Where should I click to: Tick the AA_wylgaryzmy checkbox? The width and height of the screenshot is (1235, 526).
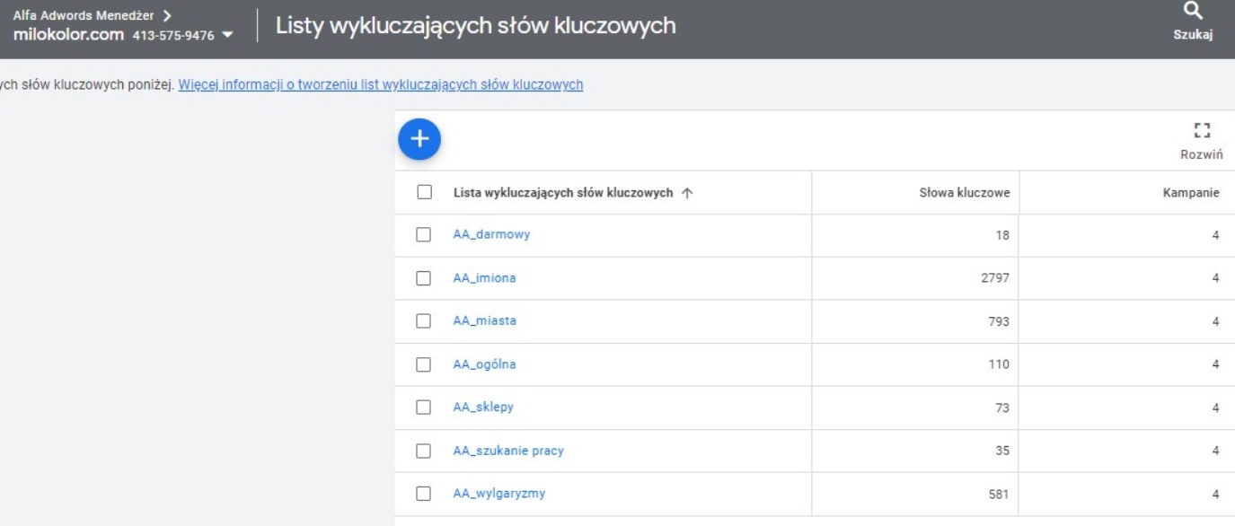425,494
